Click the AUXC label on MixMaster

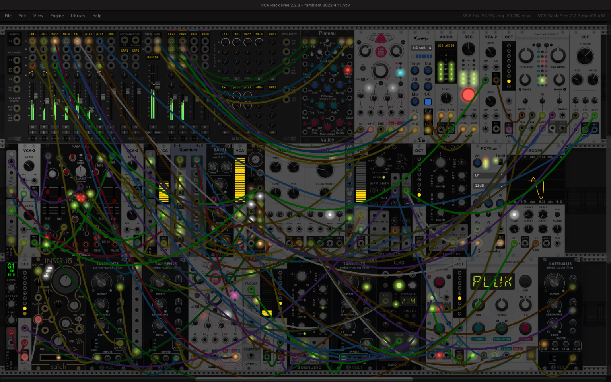[x=194, y=34]
